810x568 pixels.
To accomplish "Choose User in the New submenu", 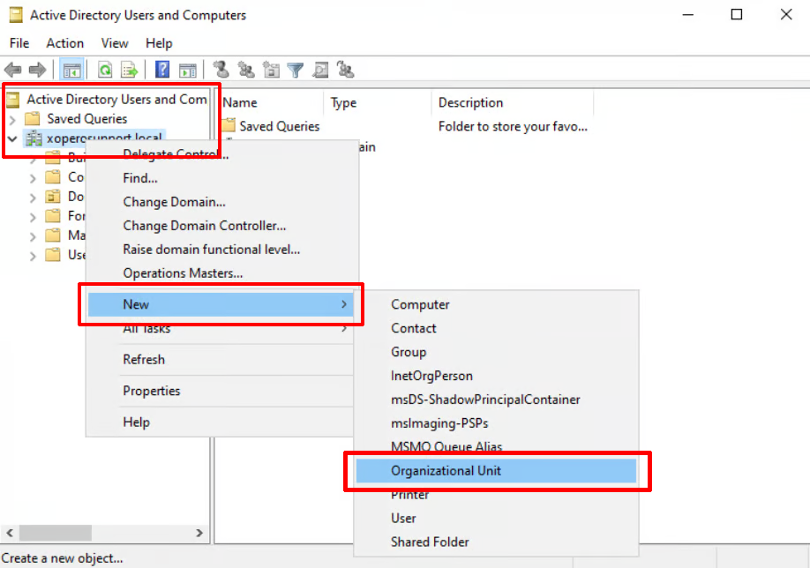I will [x=403, y=519].
